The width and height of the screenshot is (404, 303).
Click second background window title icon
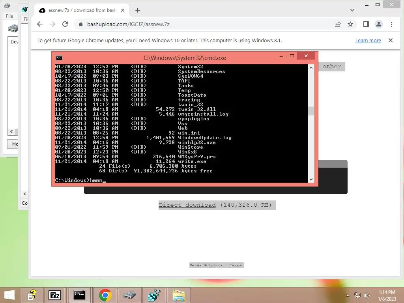[25, 9]
